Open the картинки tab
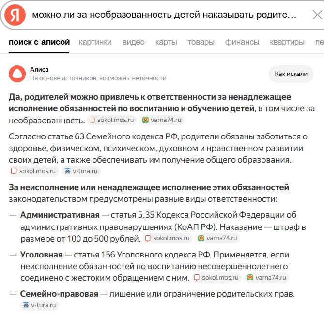 tap(95, 42)
